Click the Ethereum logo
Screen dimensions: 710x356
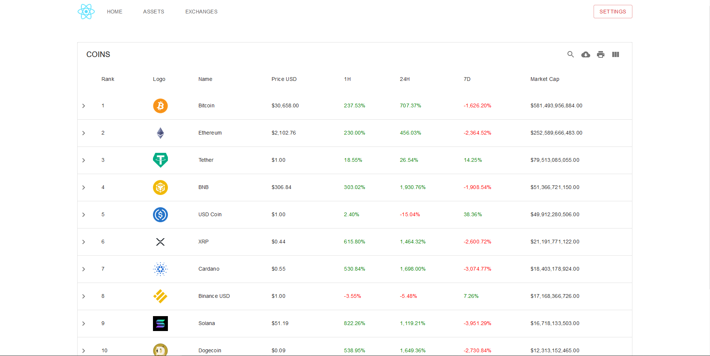pyautogui.click(x=160, y=133)
